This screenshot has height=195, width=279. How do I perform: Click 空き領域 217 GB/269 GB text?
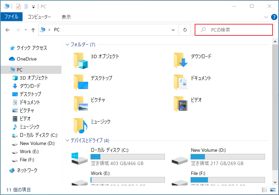[x=217, y=163]
